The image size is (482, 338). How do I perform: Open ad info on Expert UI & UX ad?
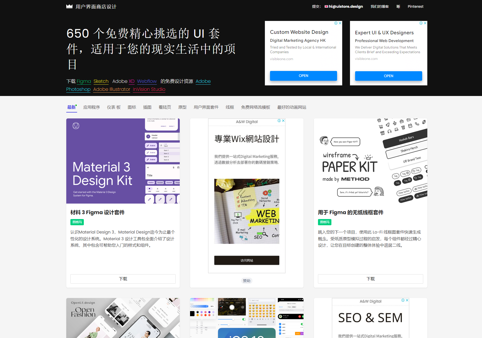(x=421, y=23)
